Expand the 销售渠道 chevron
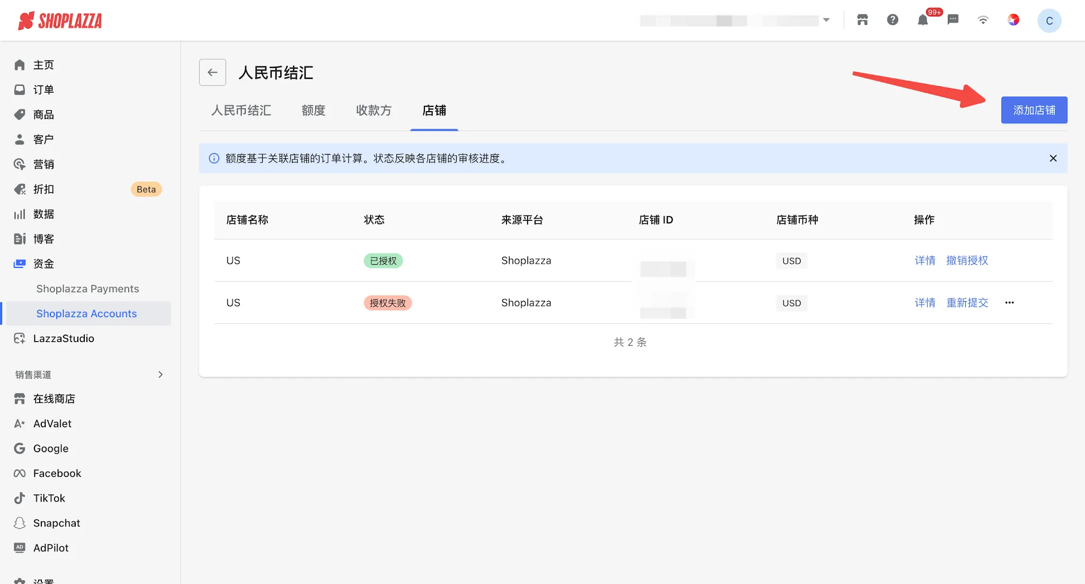The width and height of the screenshot is (1085, 584). [161, 374]
